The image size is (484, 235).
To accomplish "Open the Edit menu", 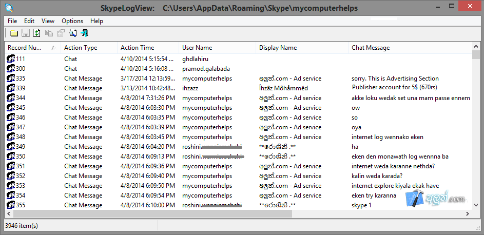I will click(x=29, y=21).
